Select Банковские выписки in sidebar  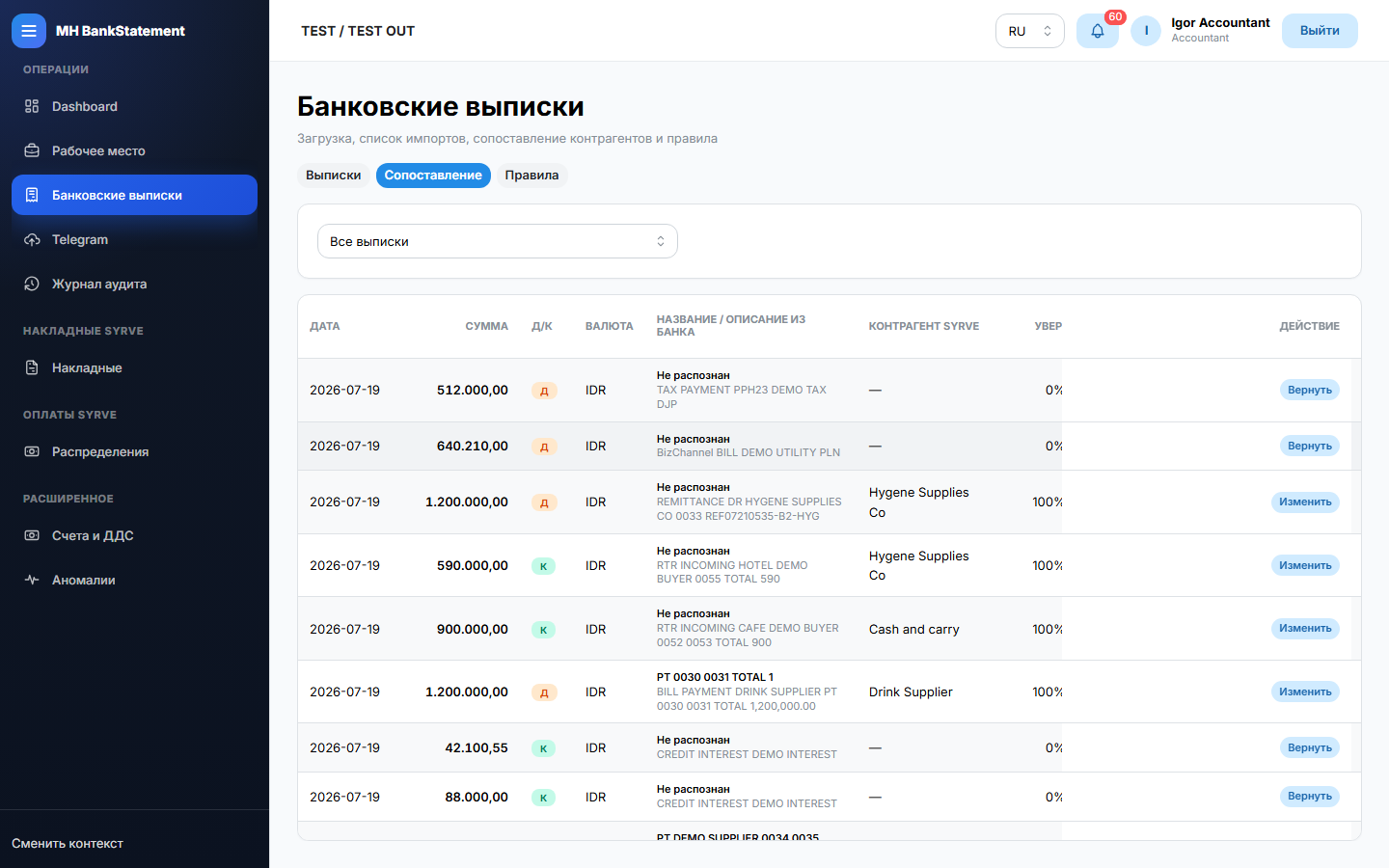(x=134, y=195)
